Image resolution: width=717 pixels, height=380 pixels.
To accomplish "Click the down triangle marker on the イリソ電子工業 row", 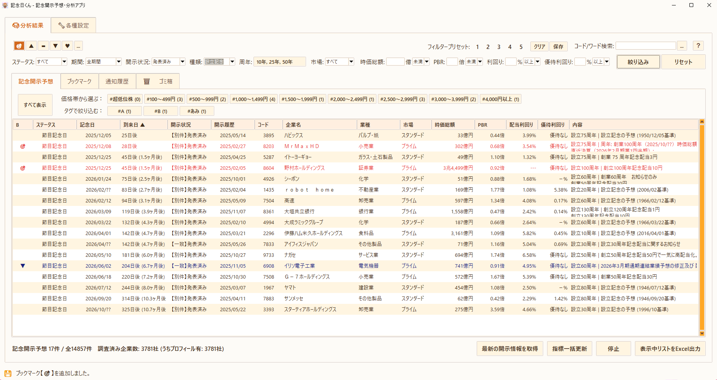I will point(23,266).
